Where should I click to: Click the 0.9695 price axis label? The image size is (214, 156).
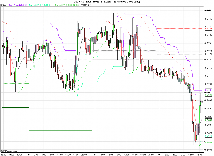[209, 100]
